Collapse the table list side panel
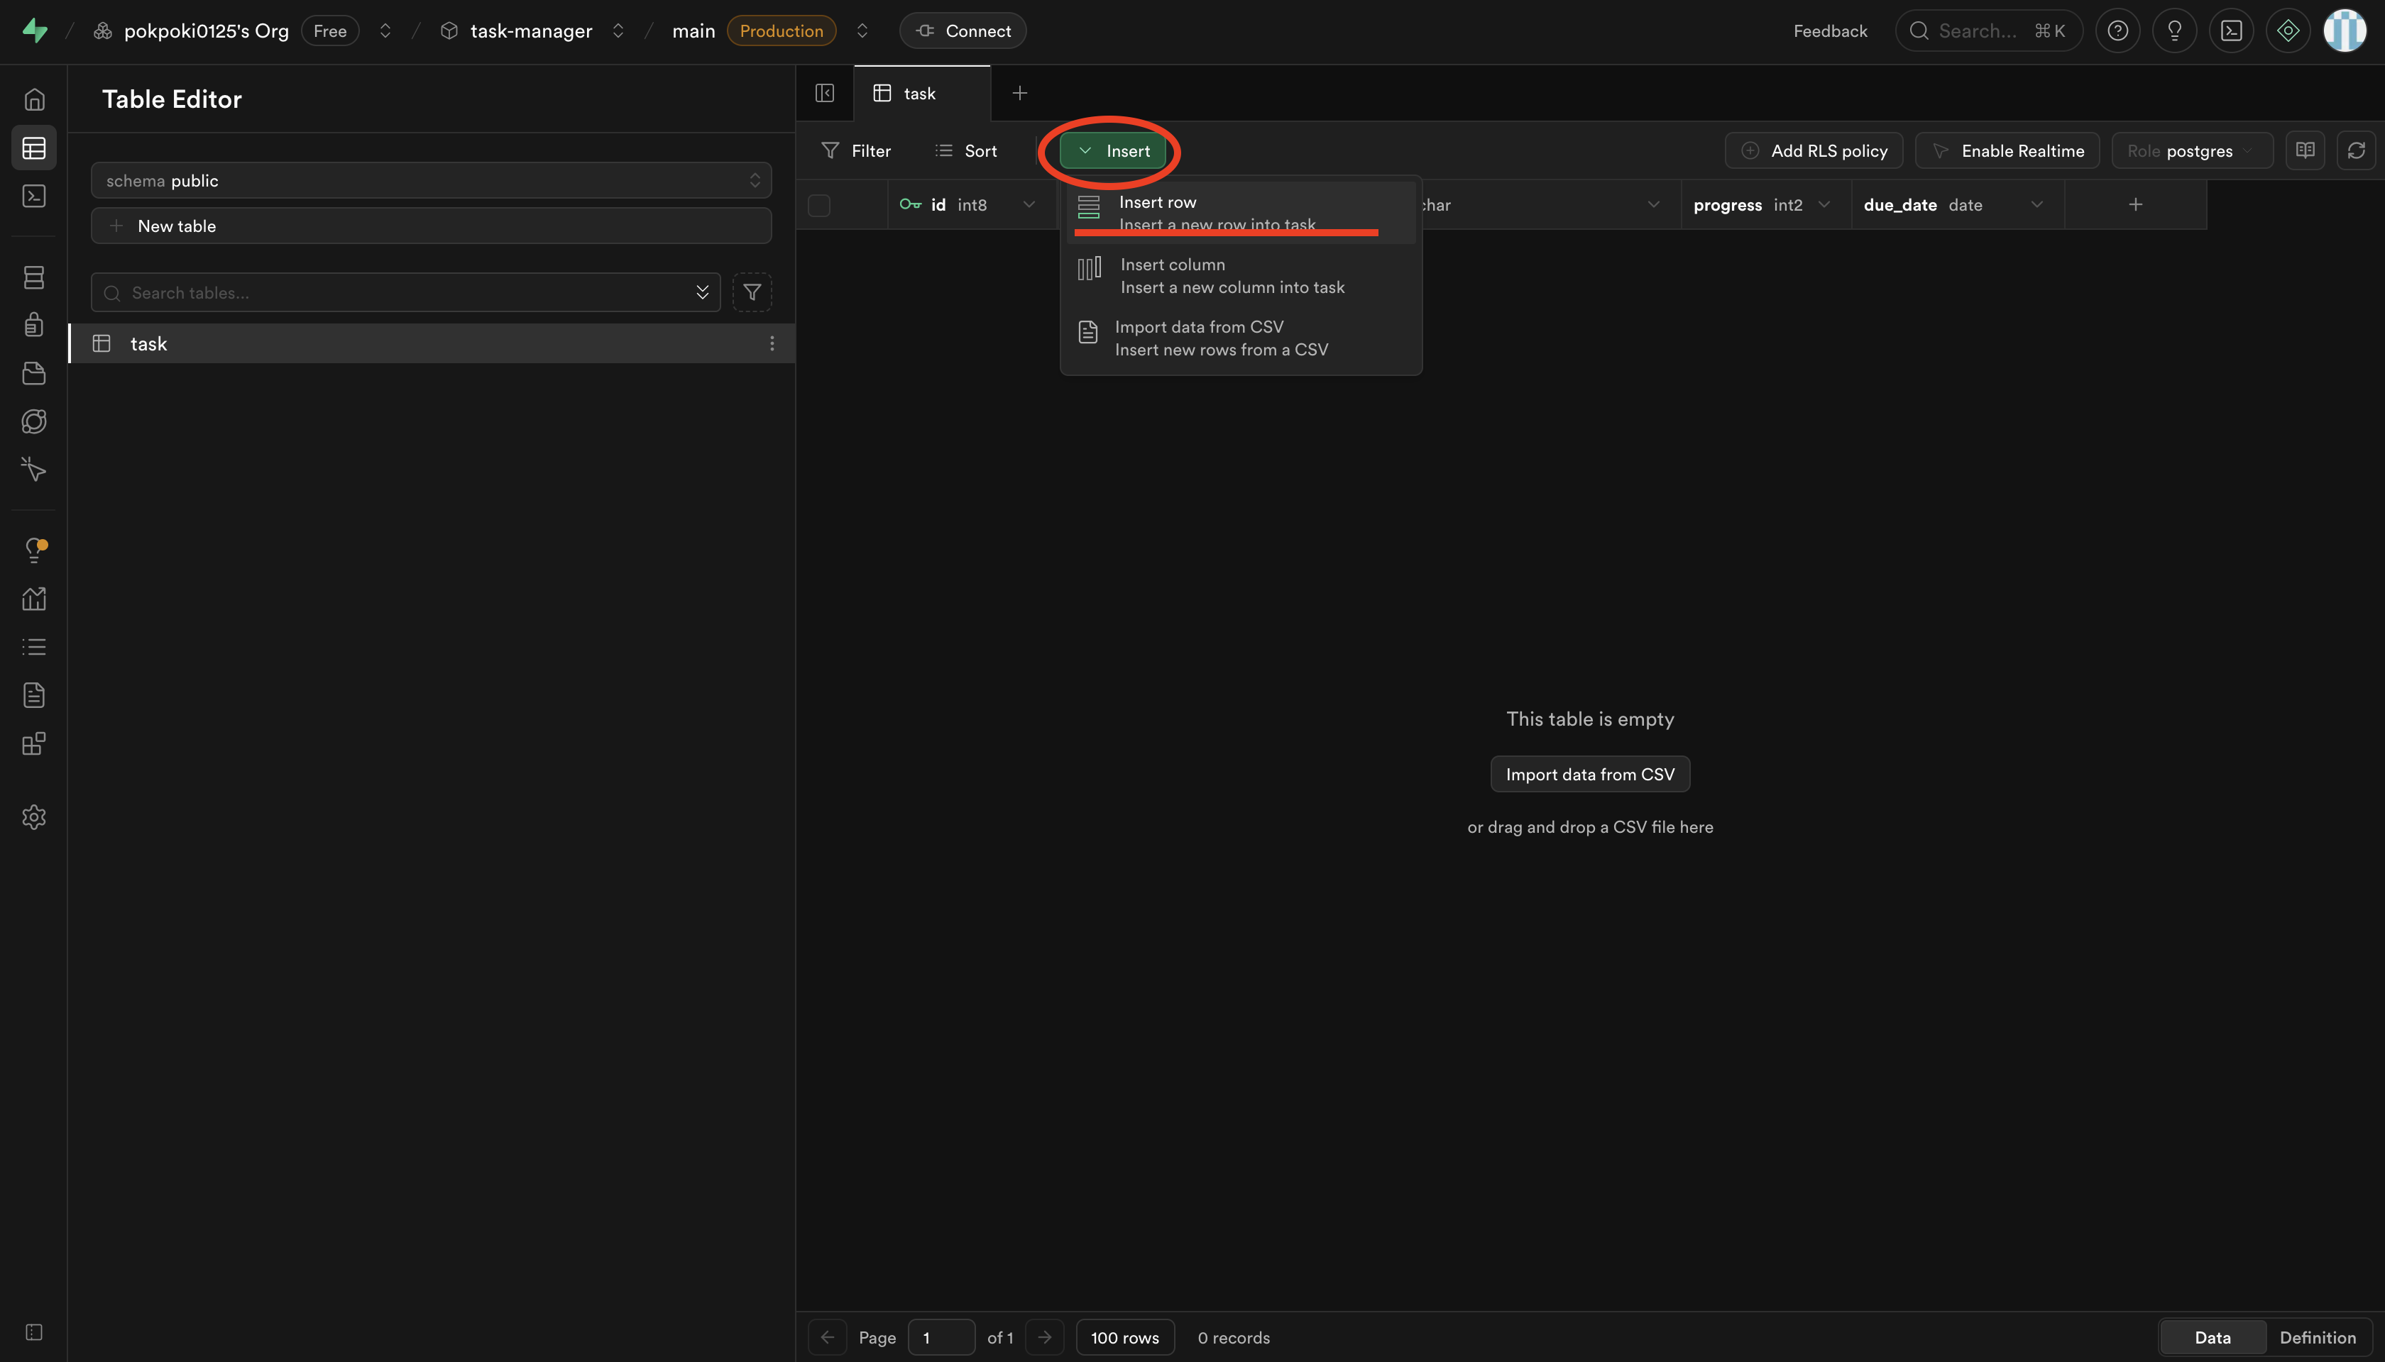The height and width of the screenshot is (1362, 2385). [825, 93]
